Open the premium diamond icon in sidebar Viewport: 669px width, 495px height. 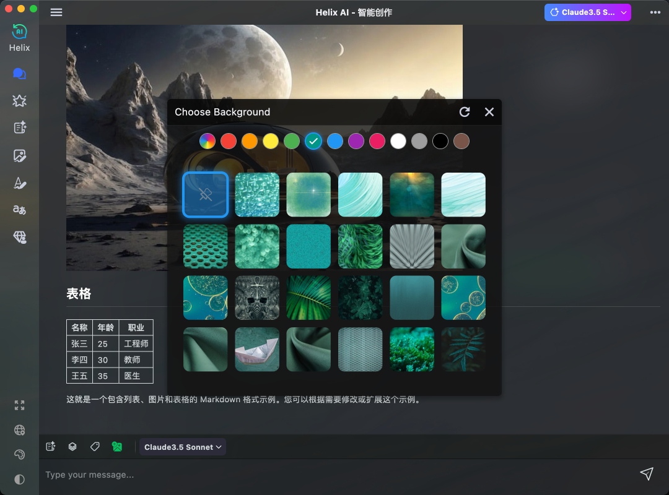pos(19,237)
